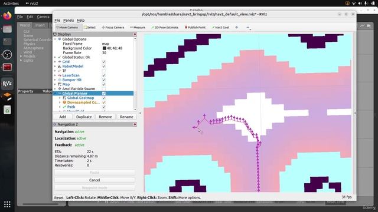Viewport: 378px width, 212px height.
Task: Close the Displays panel with its red icon
Action: coord(135,34)
